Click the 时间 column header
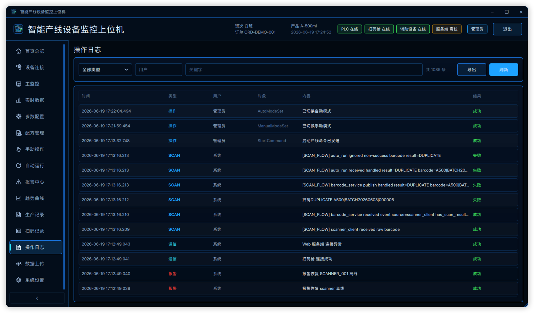 (x=86, y=96)
